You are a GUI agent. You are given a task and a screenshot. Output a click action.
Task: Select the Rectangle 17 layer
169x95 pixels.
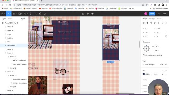(14, 45)
